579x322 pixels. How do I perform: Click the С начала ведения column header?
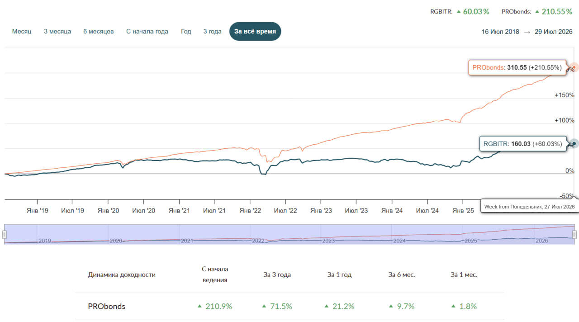tap(215, 275)
